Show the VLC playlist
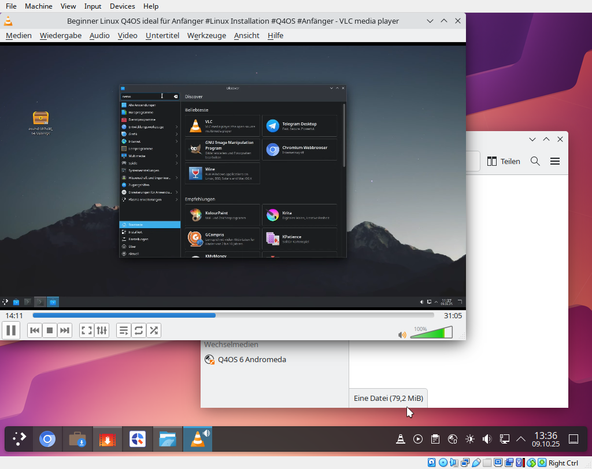 pos(124,330)
